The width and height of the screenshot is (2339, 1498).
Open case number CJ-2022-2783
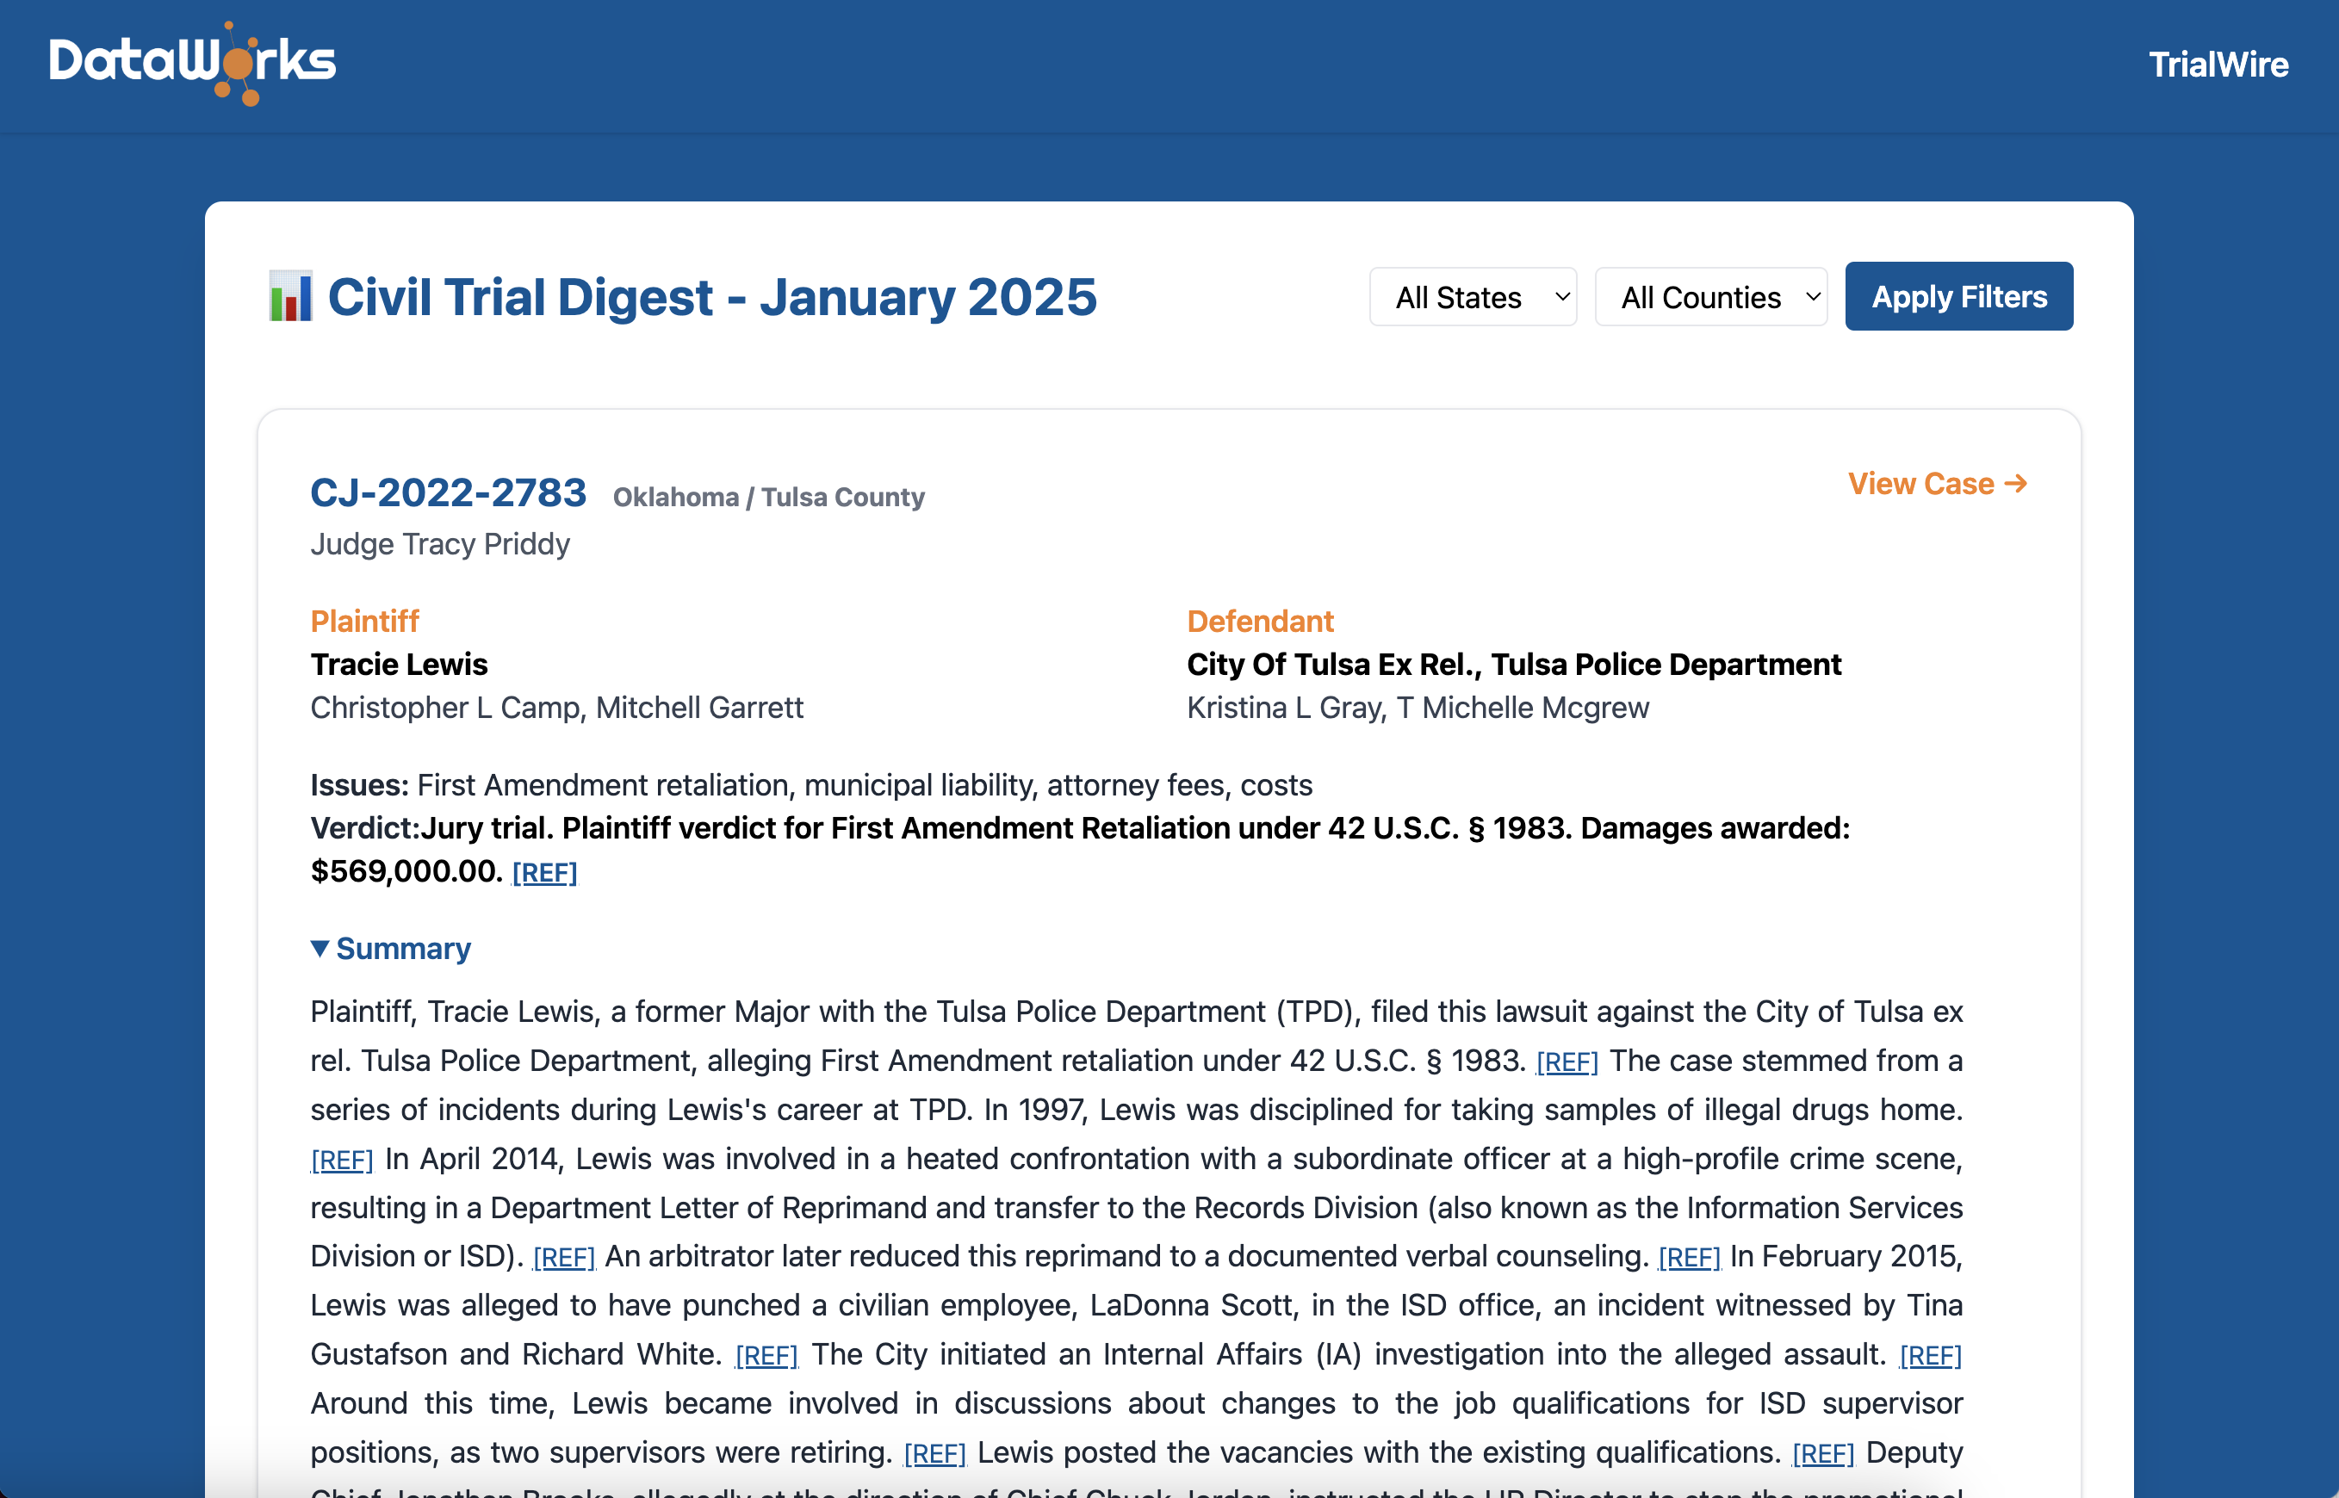pyautogui.click(x=449, y=492)
